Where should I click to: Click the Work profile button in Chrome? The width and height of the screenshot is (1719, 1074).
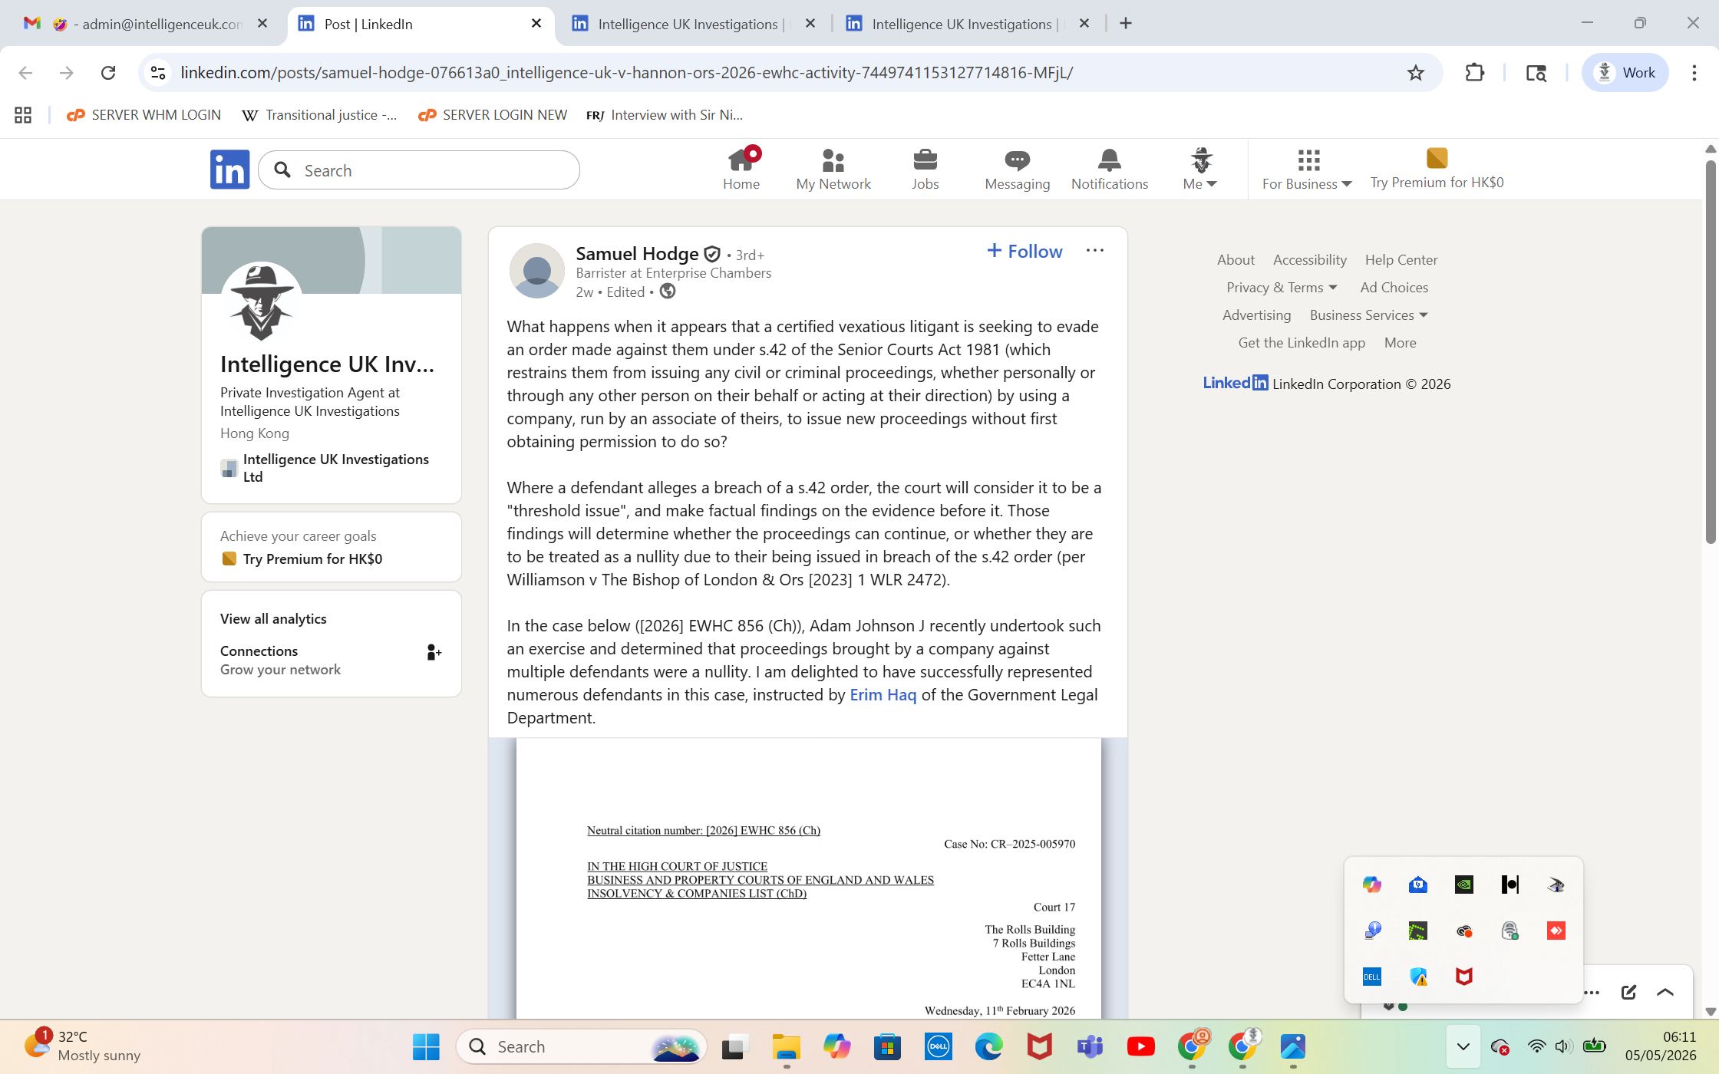tap(1625, 73)
